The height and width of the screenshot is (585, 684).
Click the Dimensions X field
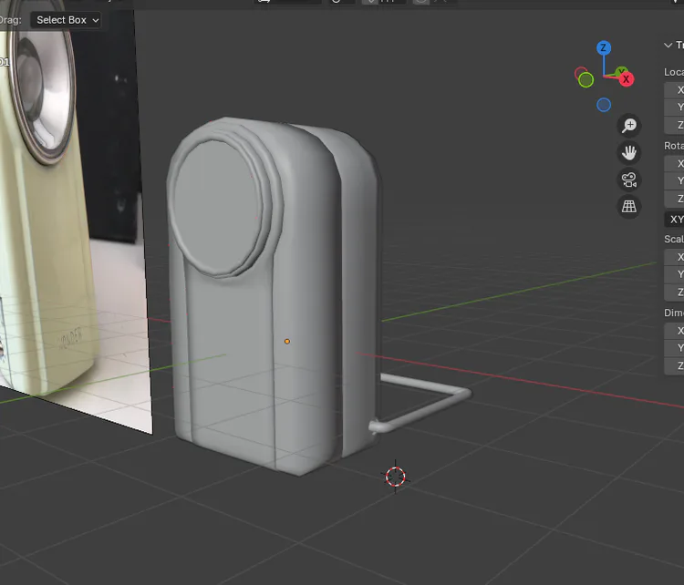(674, 331)
